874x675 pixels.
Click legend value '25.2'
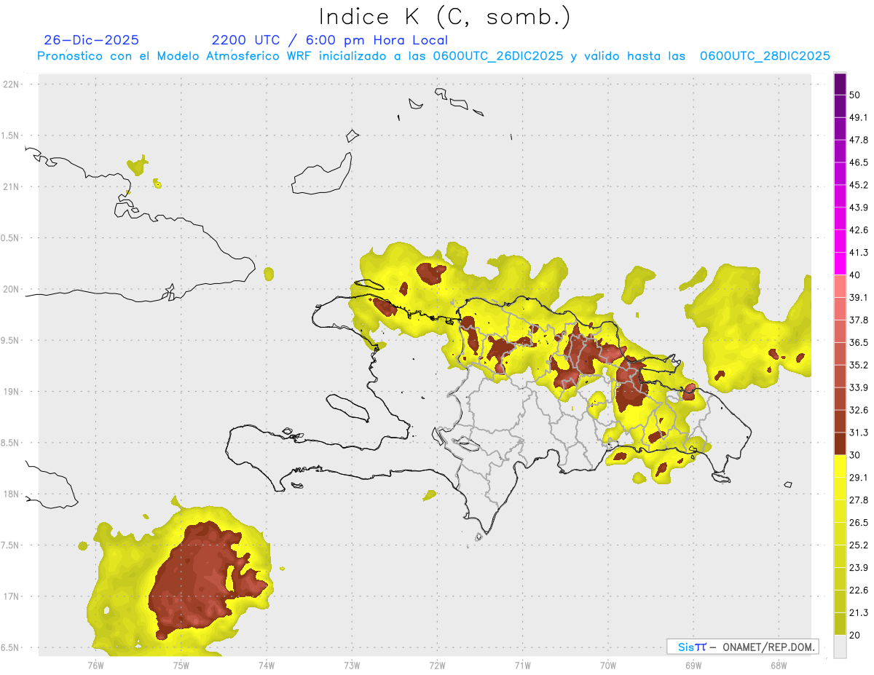859,545
